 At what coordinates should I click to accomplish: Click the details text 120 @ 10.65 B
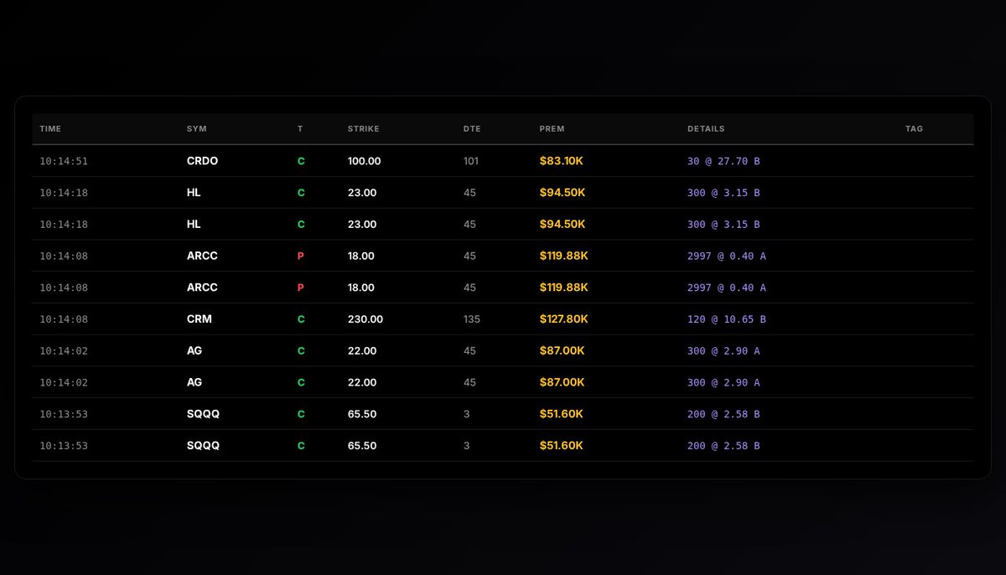tap(727, 319)
